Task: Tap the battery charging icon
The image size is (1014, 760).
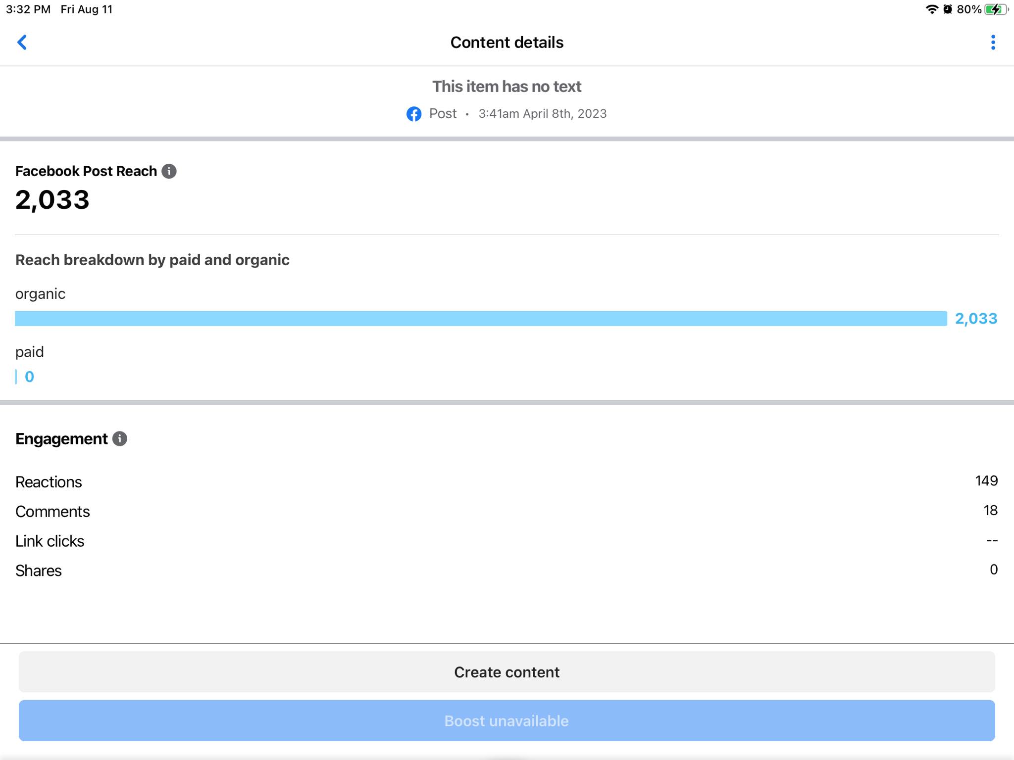Action: point(996,9)
